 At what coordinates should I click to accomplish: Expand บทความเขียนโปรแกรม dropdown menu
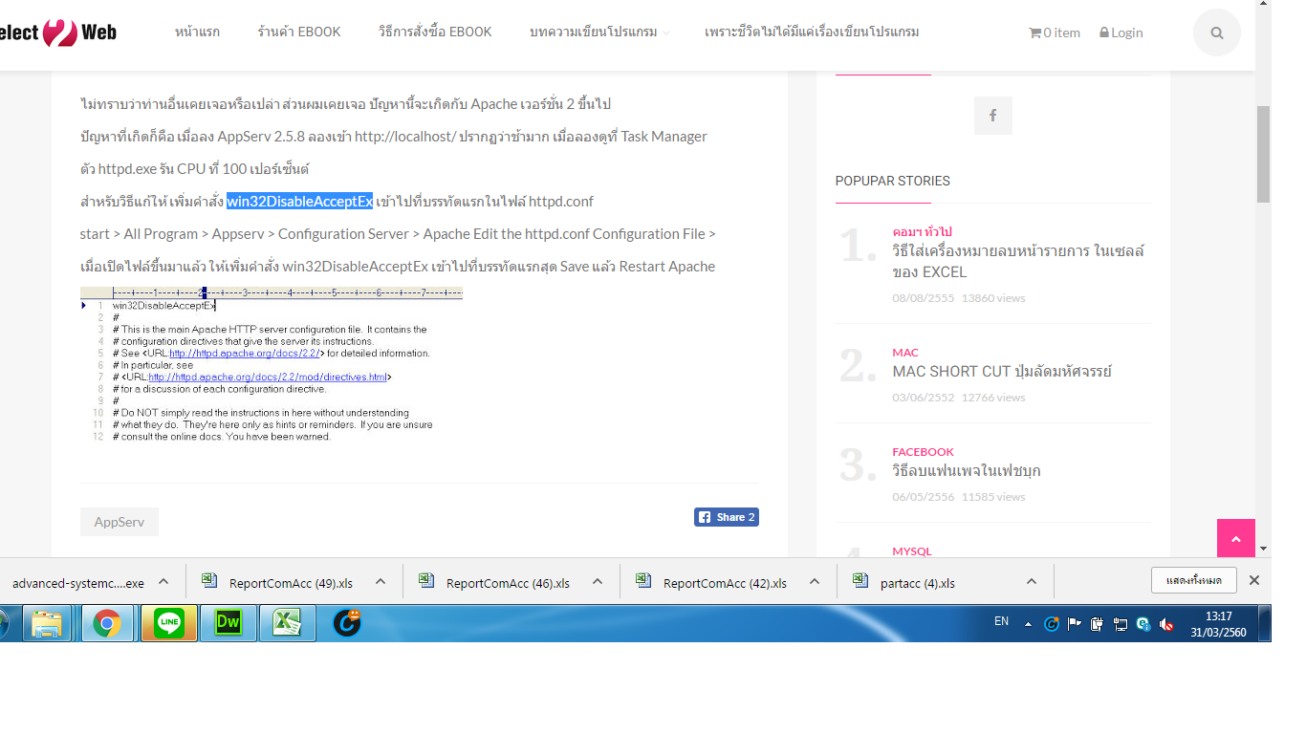599,32
